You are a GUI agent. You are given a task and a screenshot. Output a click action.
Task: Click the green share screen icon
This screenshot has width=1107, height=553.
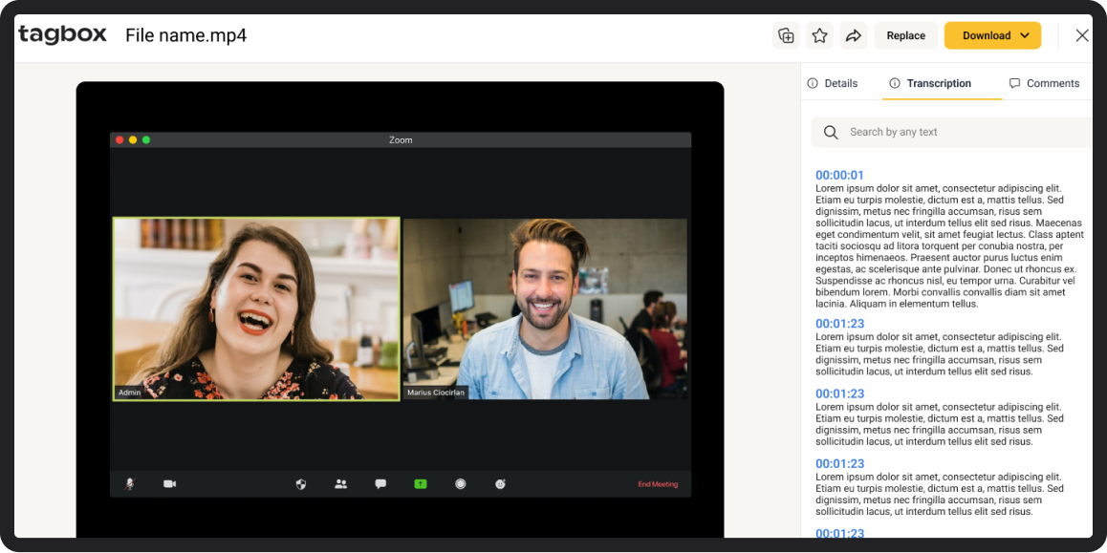[420, 484]
